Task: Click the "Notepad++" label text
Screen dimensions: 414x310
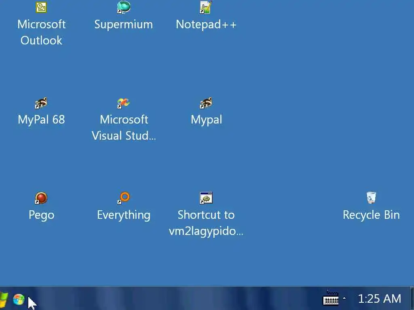Action: pos(206,25)
